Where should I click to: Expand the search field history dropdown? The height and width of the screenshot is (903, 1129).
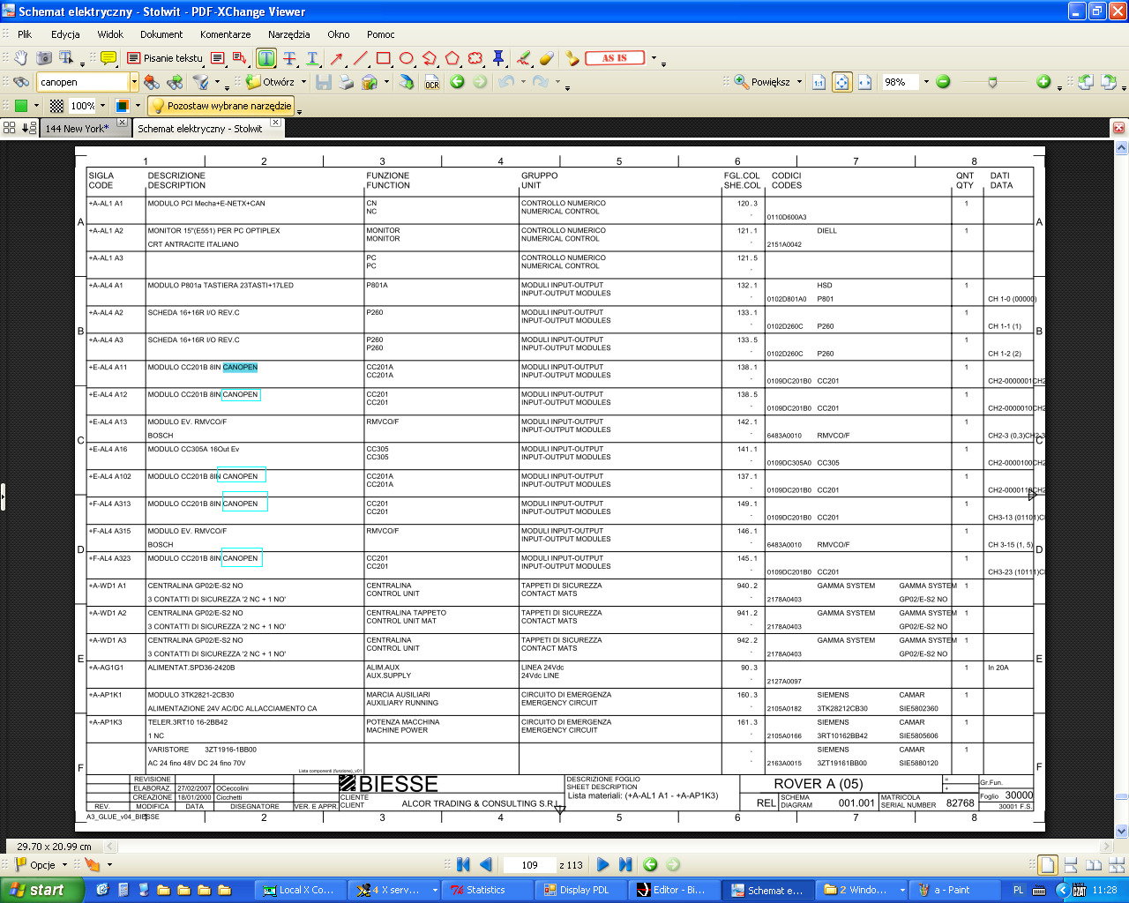tap(134, 82)
